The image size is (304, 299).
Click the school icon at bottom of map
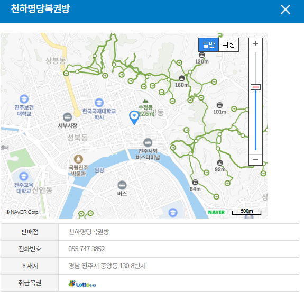pyautogui.click(x=173, y=212)
